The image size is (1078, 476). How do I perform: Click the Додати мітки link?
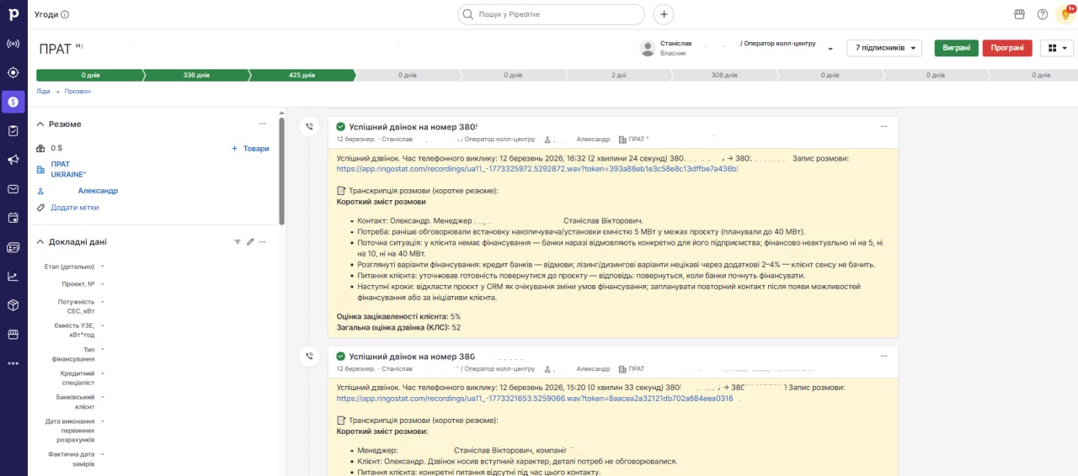pos(74,207)
